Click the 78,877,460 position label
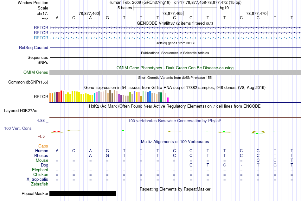The height and width of the screenshot is (201, 301). click(x=89, y=13)
